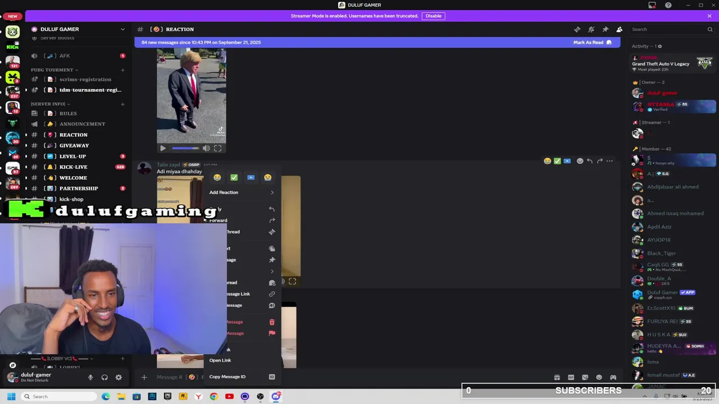Click quick laughing reaction on message hover bar
The width and height of the screenshot is (719, 404).
click(x=547, y=161)
